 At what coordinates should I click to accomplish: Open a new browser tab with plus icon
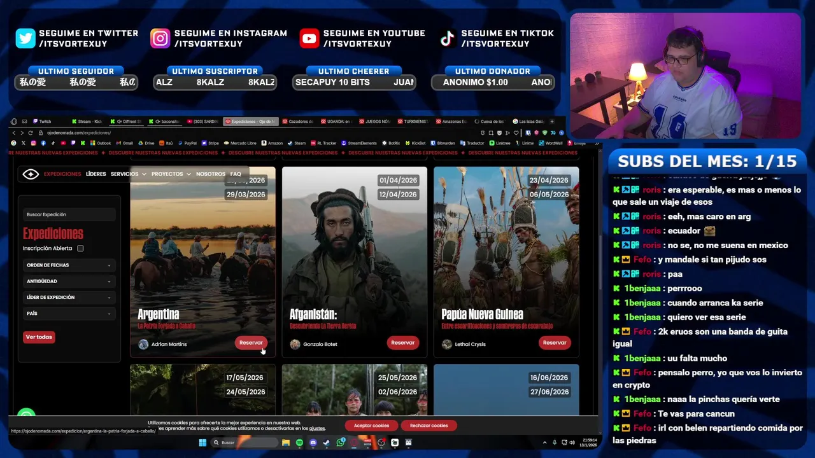click(552, 121)
